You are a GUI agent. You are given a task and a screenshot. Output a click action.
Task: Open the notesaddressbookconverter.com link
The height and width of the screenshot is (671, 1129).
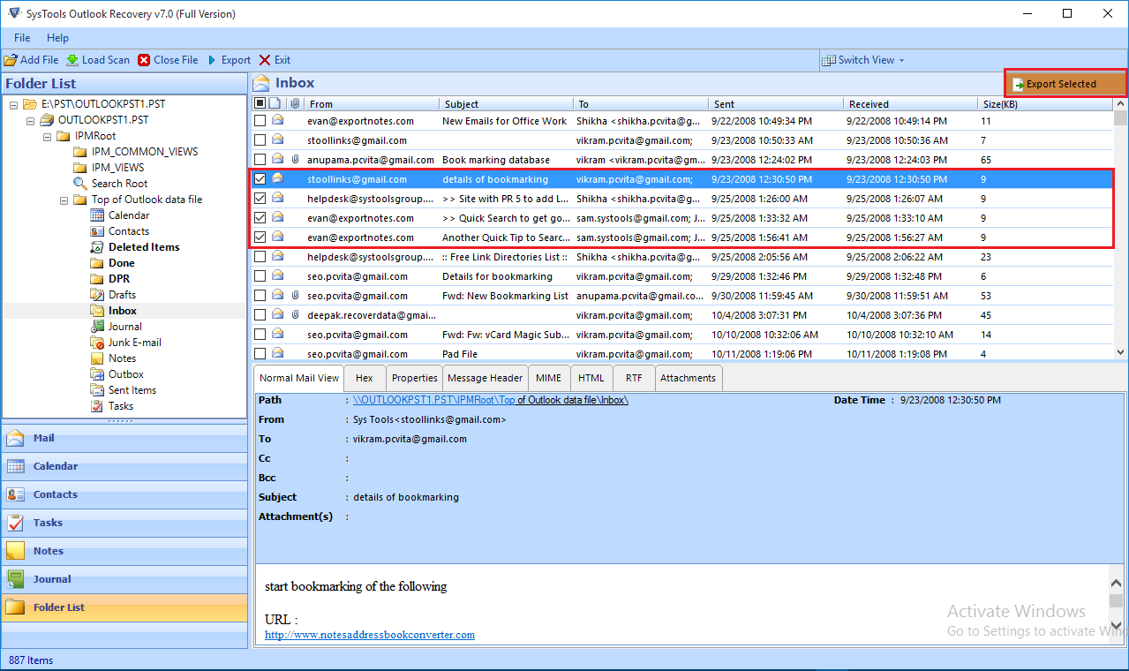(370, 635)
